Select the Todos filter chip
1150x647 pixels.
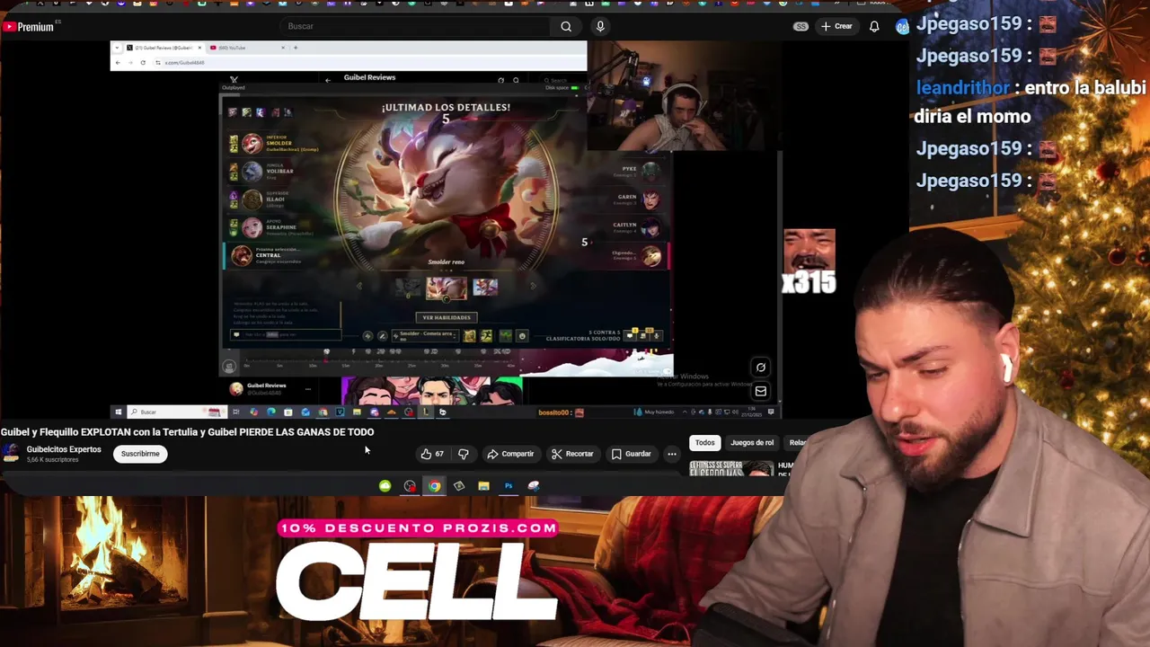click(704, 442)
